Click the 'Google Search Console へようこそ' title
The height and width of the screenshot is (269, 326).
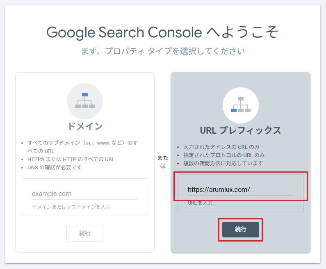point(162,32)
